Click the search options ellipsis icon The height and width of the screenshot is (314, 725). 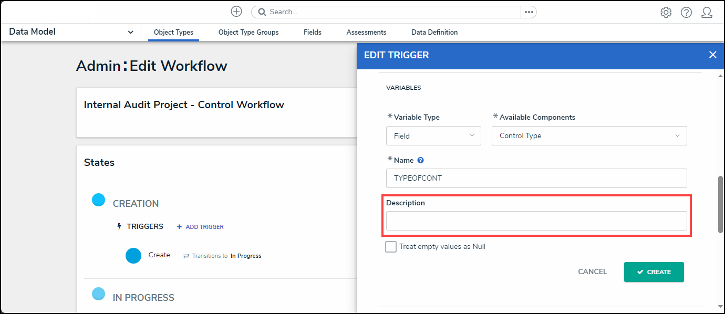(529, 12)
